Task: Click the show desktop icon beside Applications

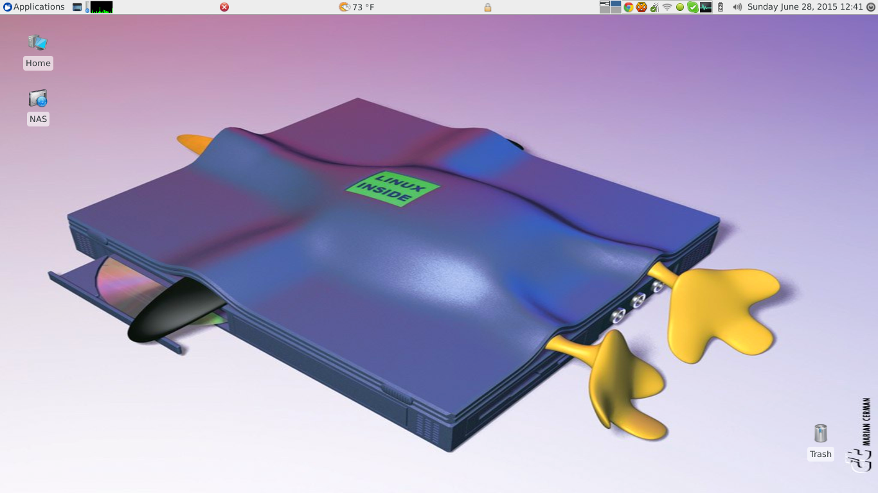Action: (77, 7)
